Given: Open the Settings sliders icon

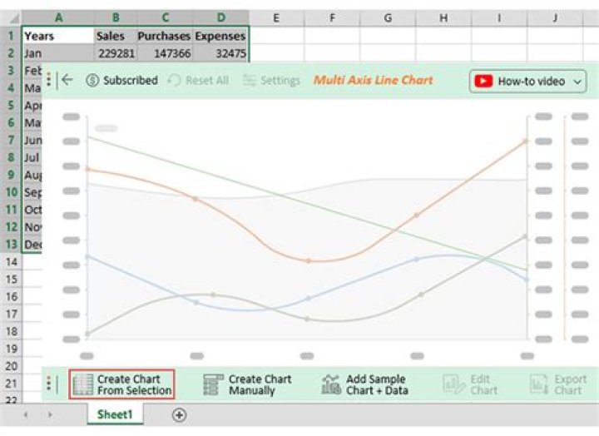Looking at the screenshot, I should 249,80.
